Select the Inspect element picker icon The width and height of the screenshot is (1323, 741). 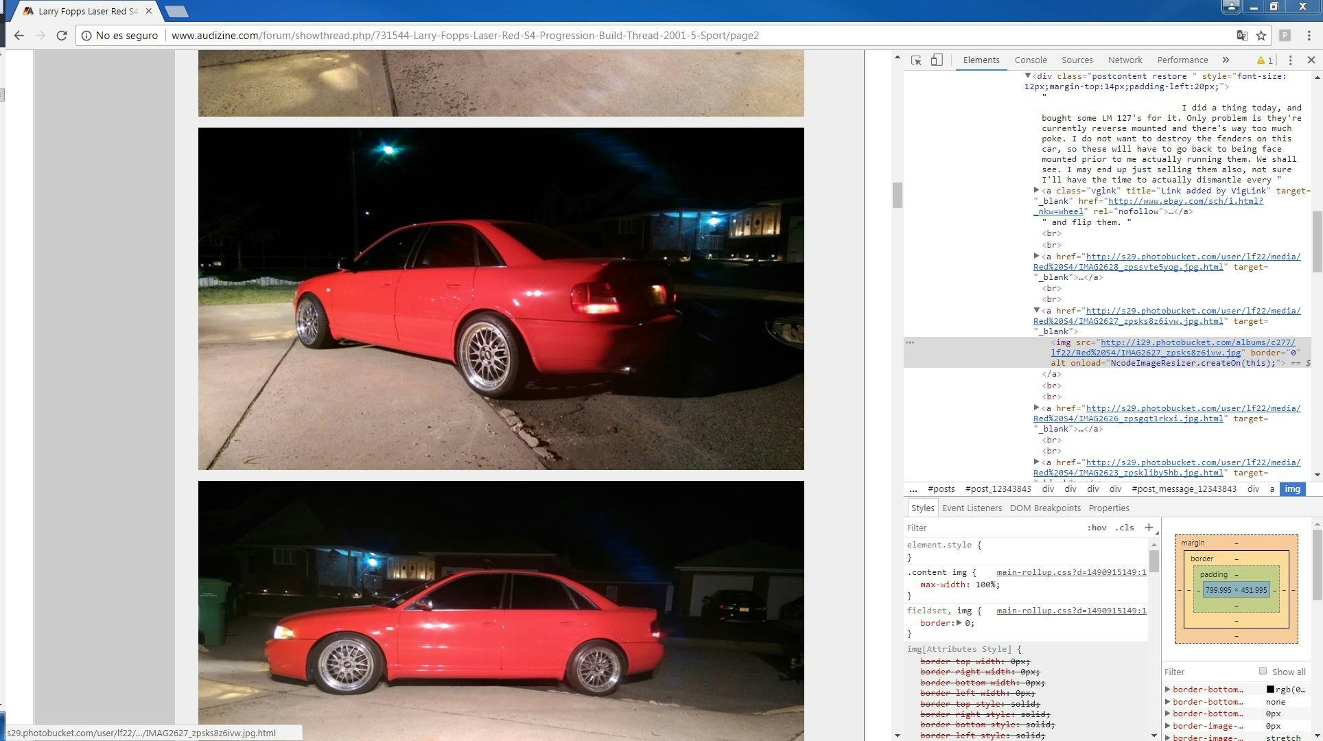pos(916,60)
